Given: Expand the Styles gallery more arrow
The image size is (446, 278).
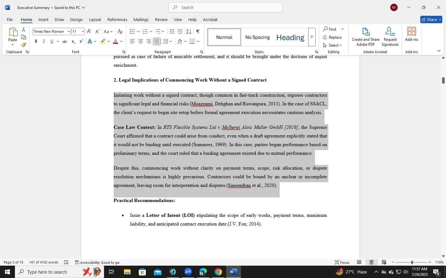Looking at the screenshot, I should (x=312, y=37).
